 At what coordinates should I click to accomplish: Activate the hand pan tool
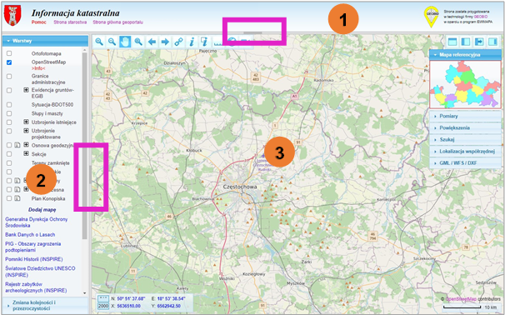[125, 42]
